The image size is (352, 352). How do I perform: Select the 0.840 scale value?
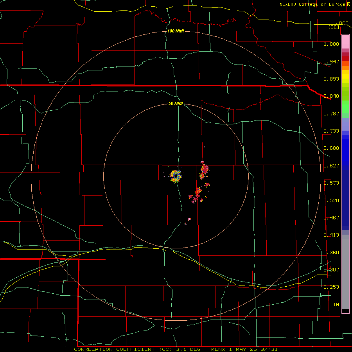tap(331, 96)
